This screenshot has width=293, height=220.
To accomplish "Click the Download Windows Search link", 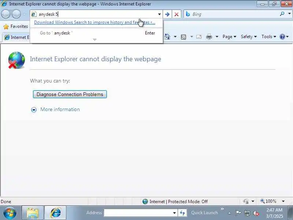I will [94, 22].
